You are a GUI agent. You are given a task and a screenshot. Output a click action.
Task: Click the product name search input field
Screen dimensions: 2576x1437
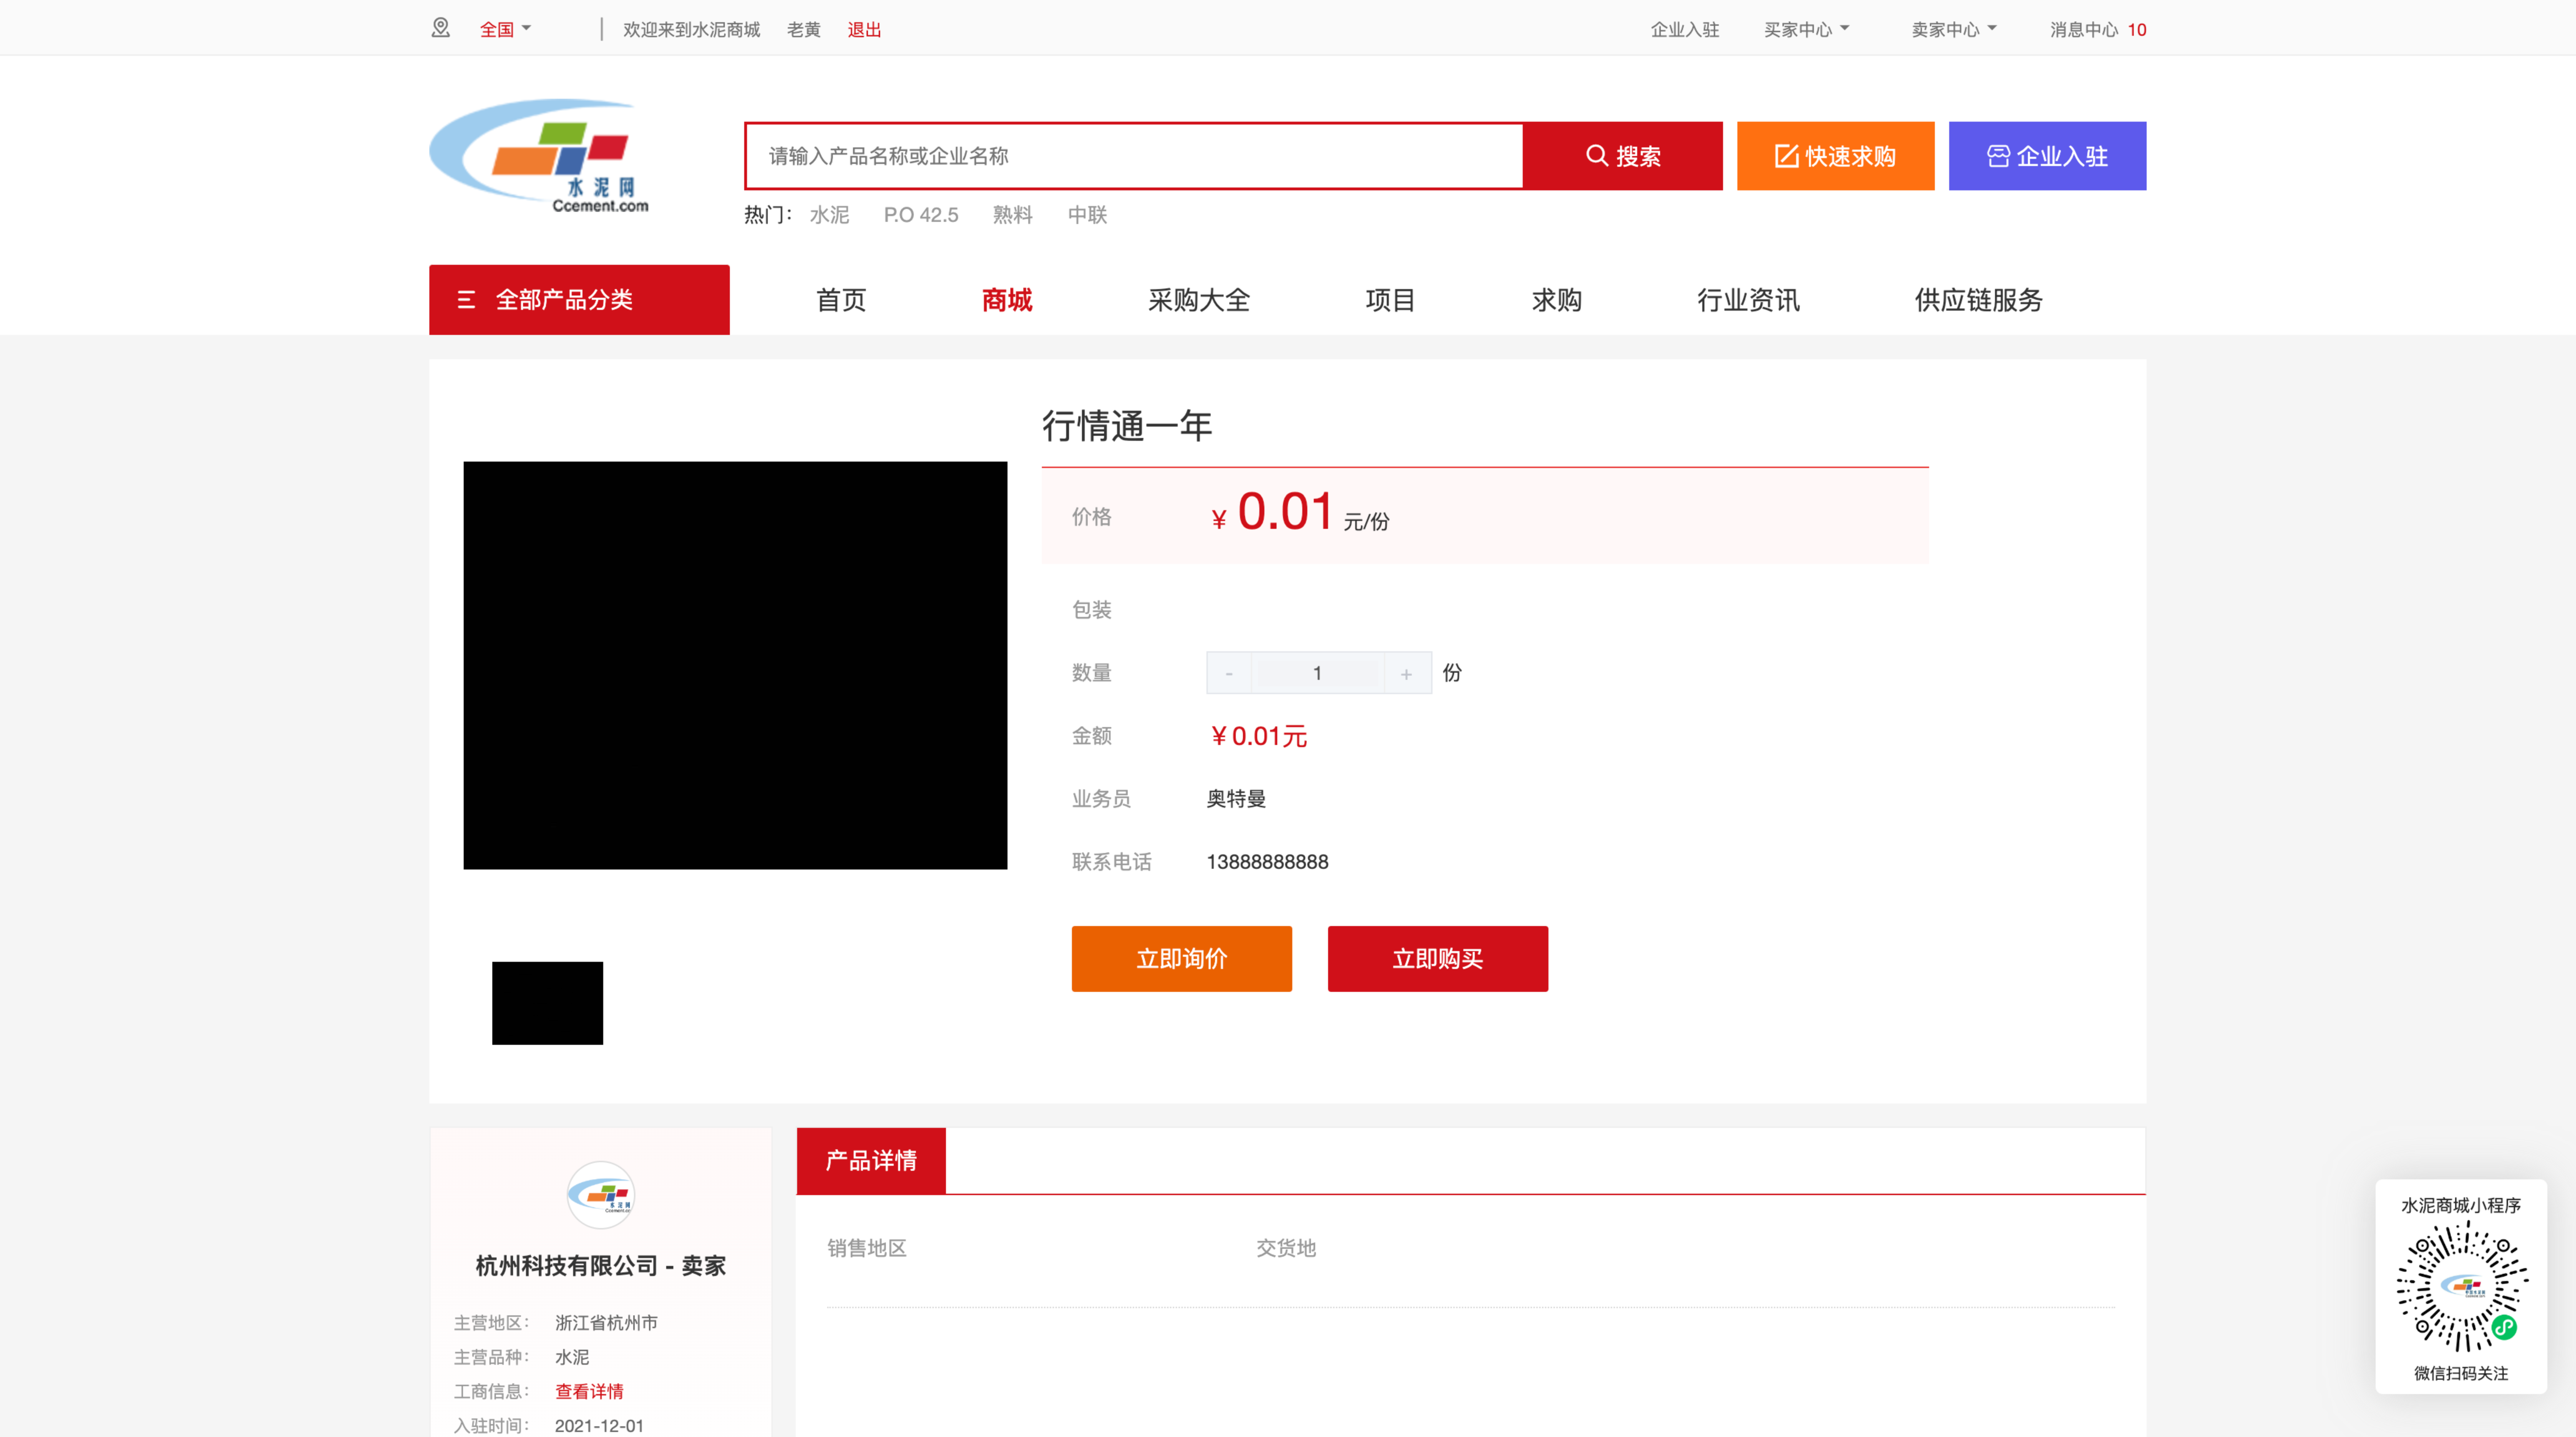click(1134, 156)
